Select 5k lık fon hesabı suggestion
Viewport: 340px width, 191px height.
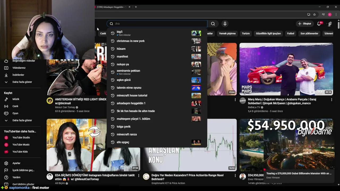pos(157,111)
